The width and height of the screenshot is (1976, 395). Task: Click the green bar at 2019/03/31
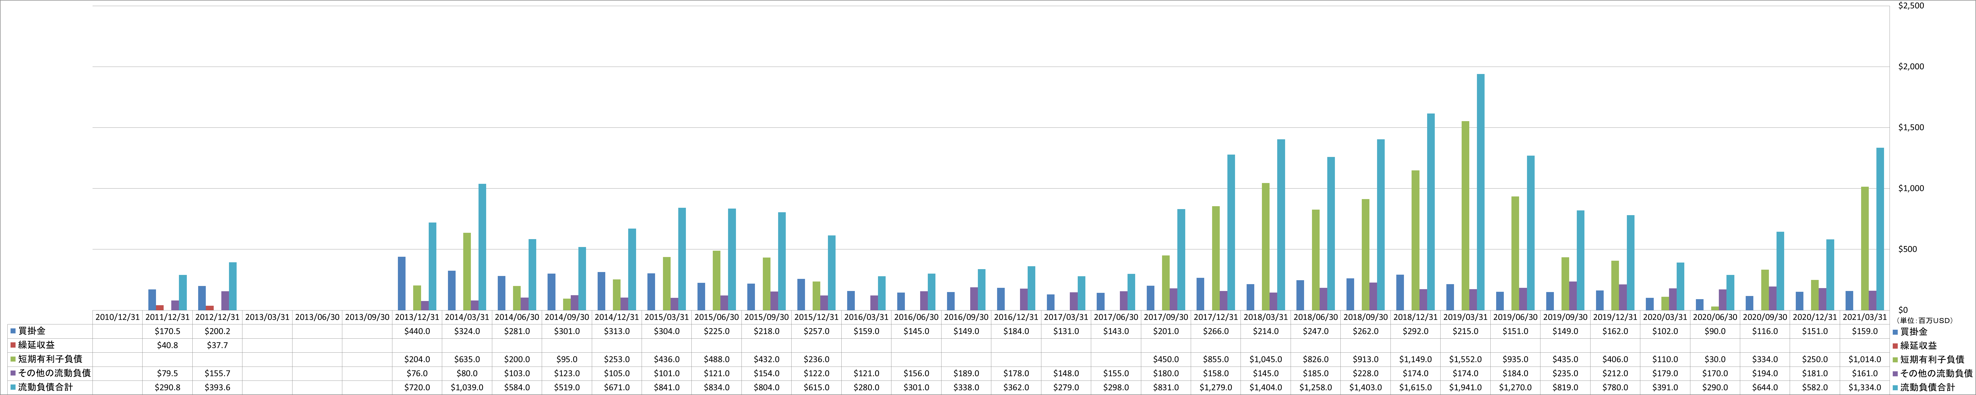(x=1465, y=215)
